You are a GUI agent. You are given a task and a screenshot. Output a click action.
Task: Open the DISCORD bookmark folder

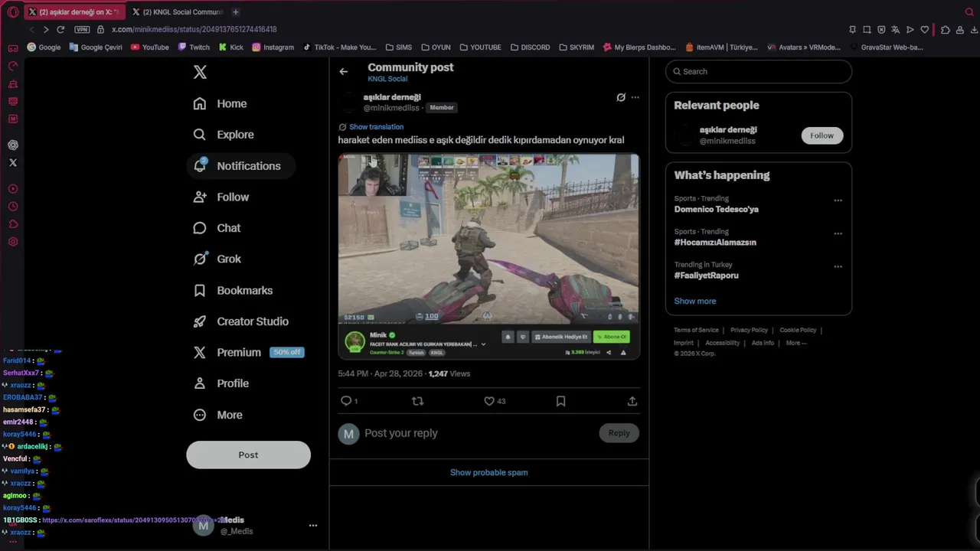point(530,47)
